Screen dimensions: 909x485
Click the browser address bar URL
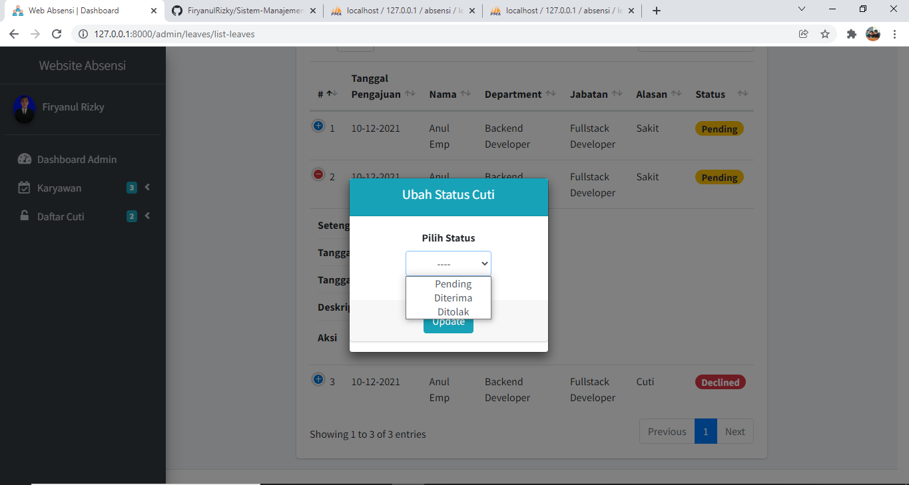174,34
